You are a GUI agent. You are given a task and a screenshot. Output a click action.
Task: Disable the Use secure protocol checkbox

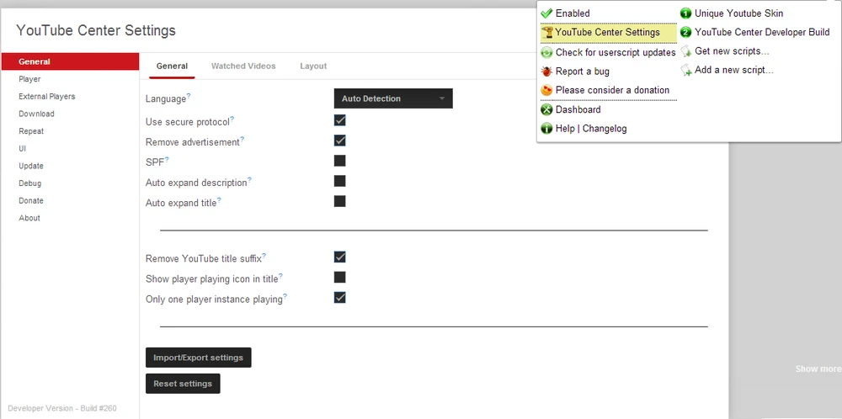340,120
